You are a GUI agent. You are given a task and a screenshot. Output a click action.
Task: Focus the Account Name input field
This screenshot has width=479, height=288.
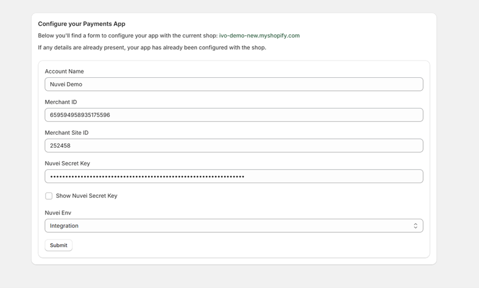(x=234, y=85)
